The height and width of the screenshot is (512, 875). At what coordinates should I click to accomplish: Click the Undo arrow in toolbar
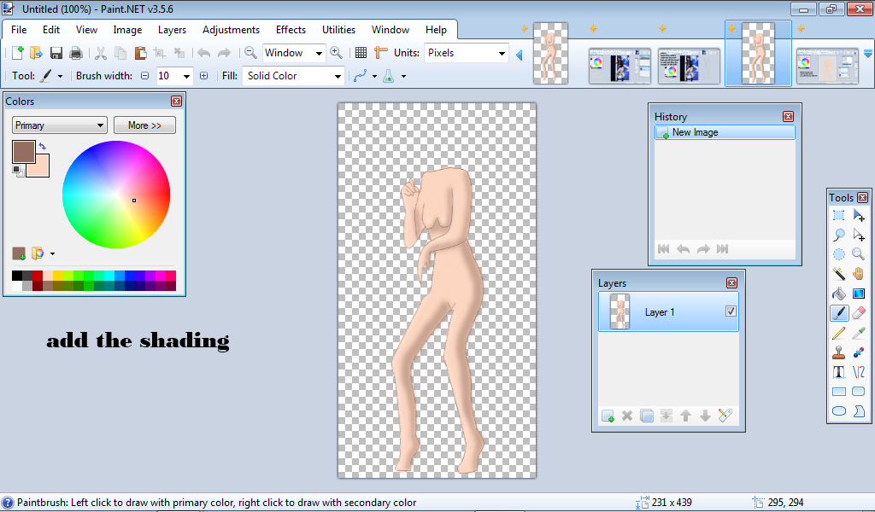pyautogui.click(x=203, y=53)
